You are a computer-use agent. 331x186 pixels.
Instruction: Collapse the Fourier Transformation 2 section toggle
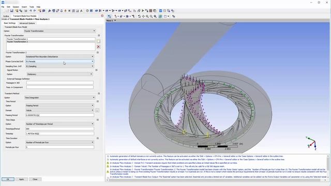click(x=98, y=52)
